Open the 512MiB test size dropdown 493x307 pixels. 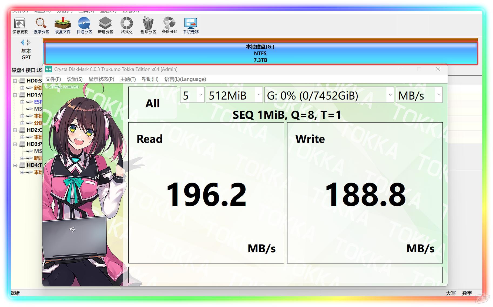pos(234,95)
